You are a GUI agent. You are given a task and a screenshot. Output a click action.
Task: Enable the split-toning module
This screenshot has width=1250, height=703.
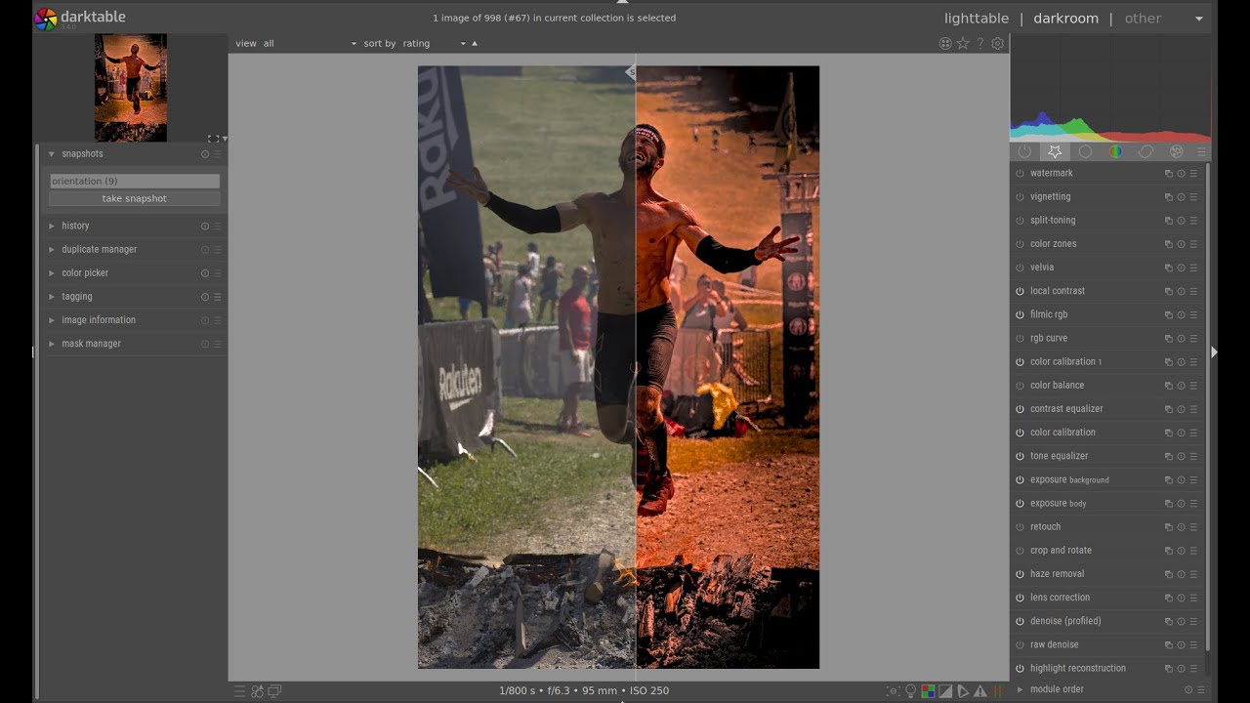pos(1020,220)
